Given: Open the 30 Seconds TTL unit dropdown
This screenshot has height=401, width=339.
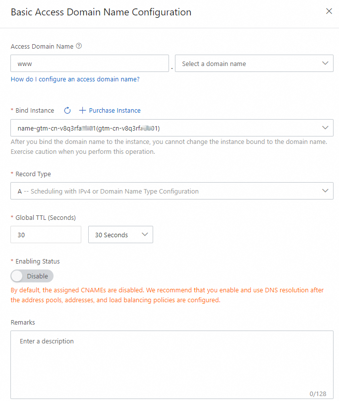Looking at the screenshot, I should pos(120,234).
